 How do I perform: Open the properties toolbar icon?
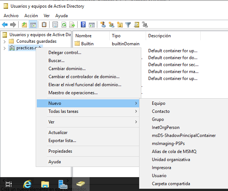55,24
